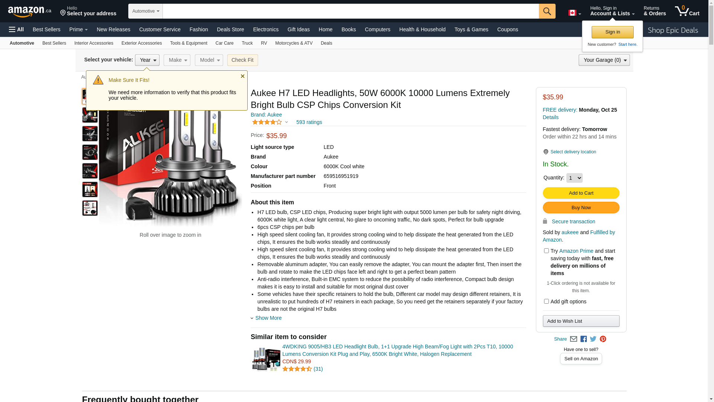Share via Pinterest icon
Viewport: 714px width, 402px height.
(x=603, y=339)
